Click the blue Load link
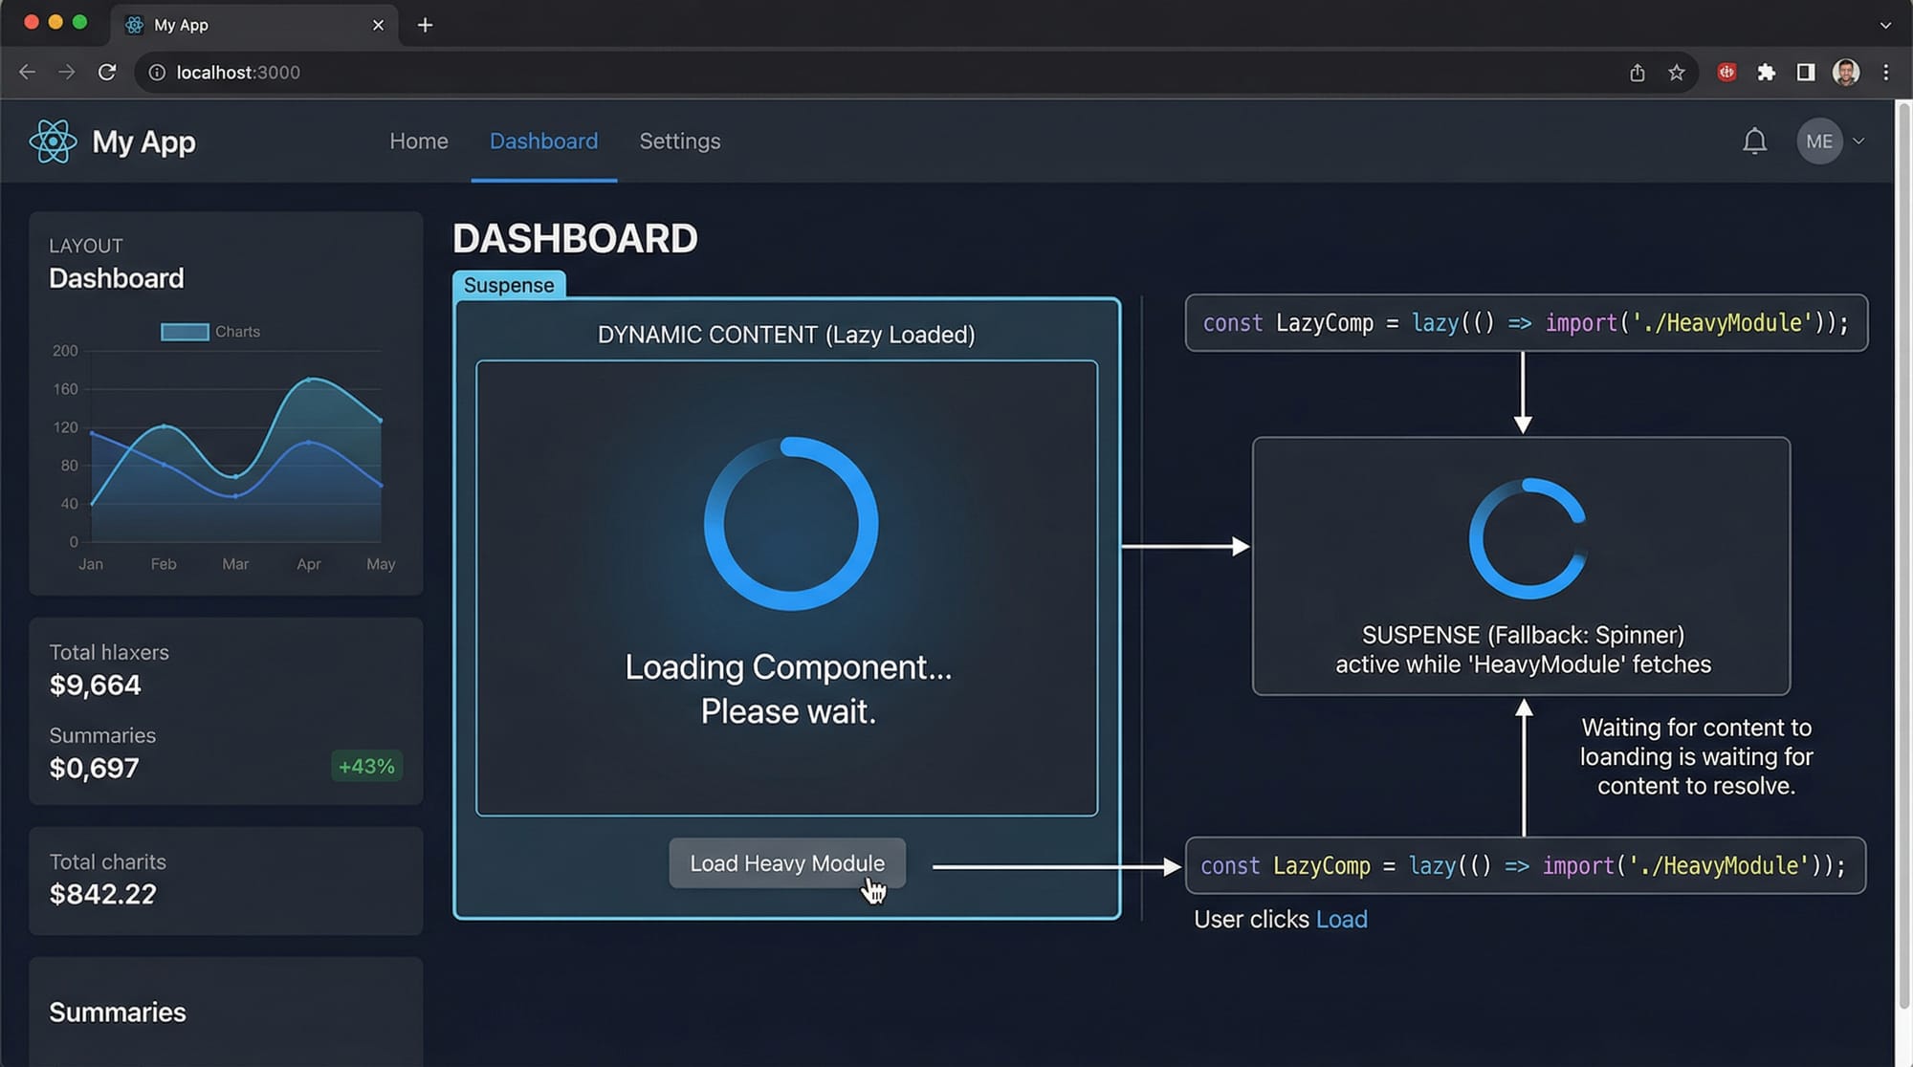This screenshot has width=1913, height=1067. [1341, 919]
